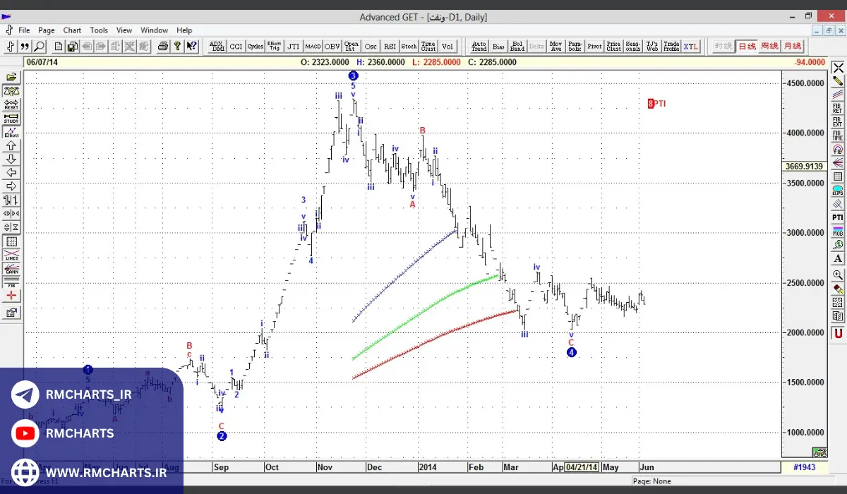Switch to weekly chart period (周线)
Image resolution: width=847 pixels, height=494 pixels.
(x=769, y=47)
